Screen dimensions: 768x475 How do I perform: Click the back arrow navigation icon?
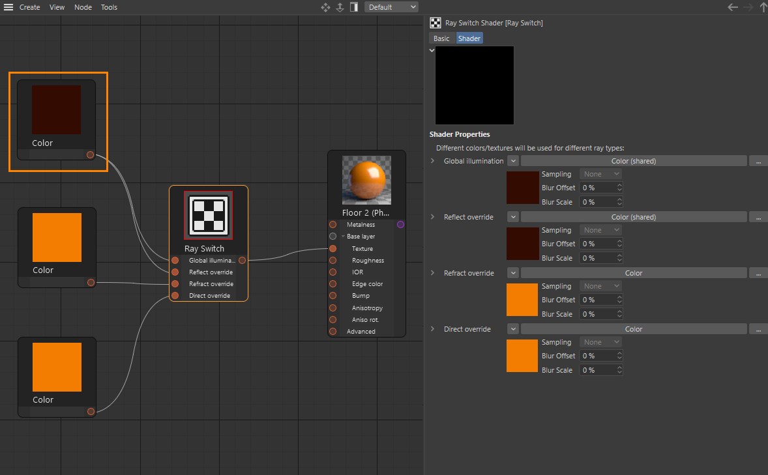pyautogui.click(x=733, y=7)
